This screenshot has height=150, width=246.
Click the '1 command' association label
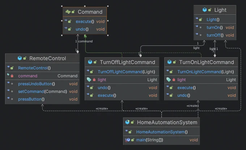[x=84, y=41]
